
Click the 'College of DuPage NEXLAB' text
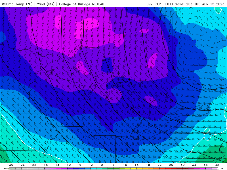tap(81, 4)
